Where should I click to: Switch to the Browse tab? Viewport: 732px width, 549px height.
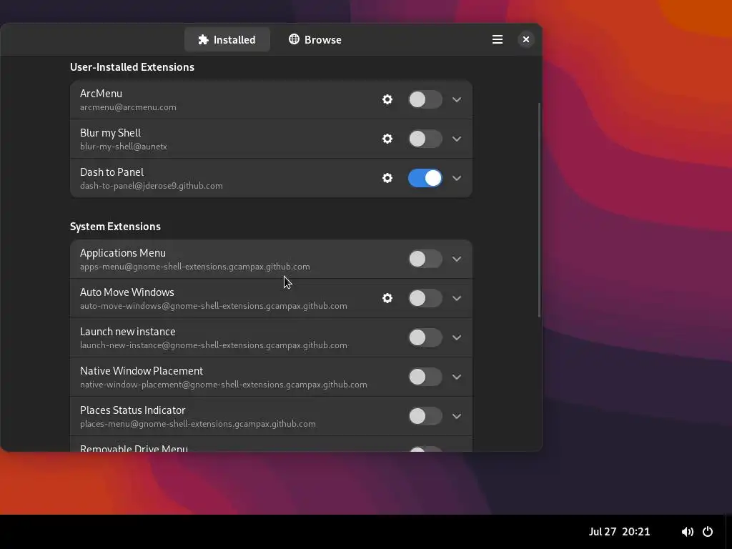click(x=315, y=40)
